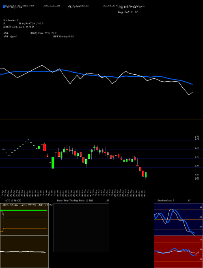Image resolution: width=203 pixels, height=268 pixels.
Task: Select the 'SI 14/3: 47.24 / 40.9' value
Action: [x=31, y=24]
